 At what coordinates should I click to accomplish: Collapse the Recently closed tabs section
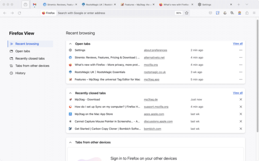click(70, 93)
